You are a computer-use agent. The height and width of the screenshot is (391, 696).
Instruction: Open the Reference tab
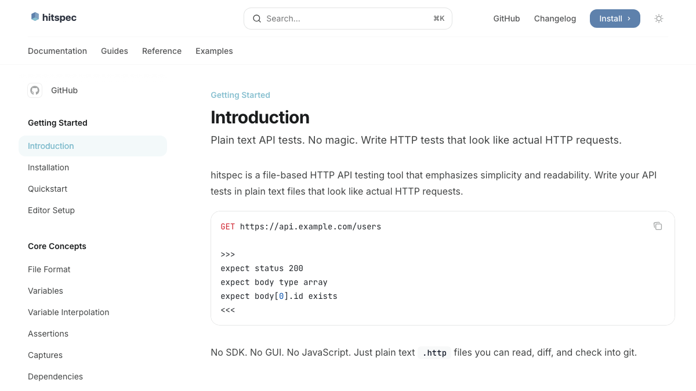pyautogui.click(x=161, y=51)
